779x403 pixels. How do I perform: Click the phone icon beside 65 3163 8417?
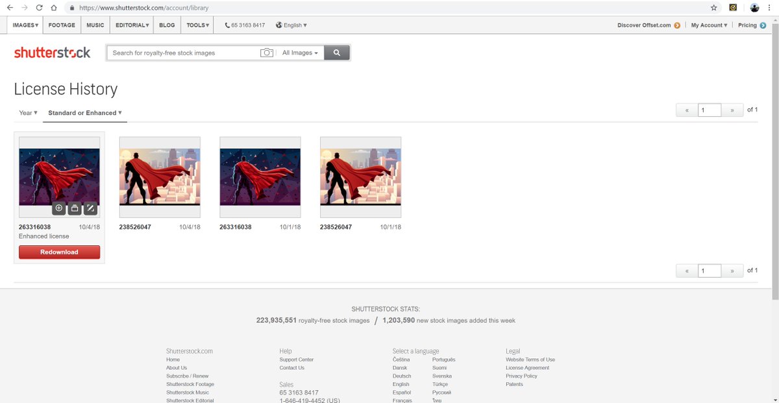coord(227,25)
